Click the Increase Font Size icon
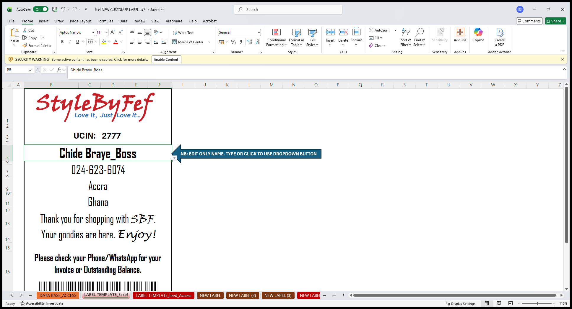Screen dimensions: 572x309 [x=113, y=32]
